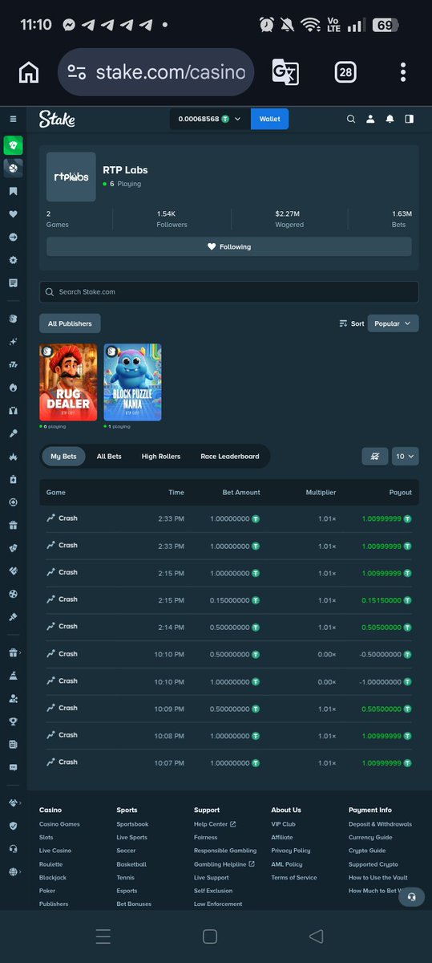Switch to Sports via basketball icon

(x=13, y=169)
